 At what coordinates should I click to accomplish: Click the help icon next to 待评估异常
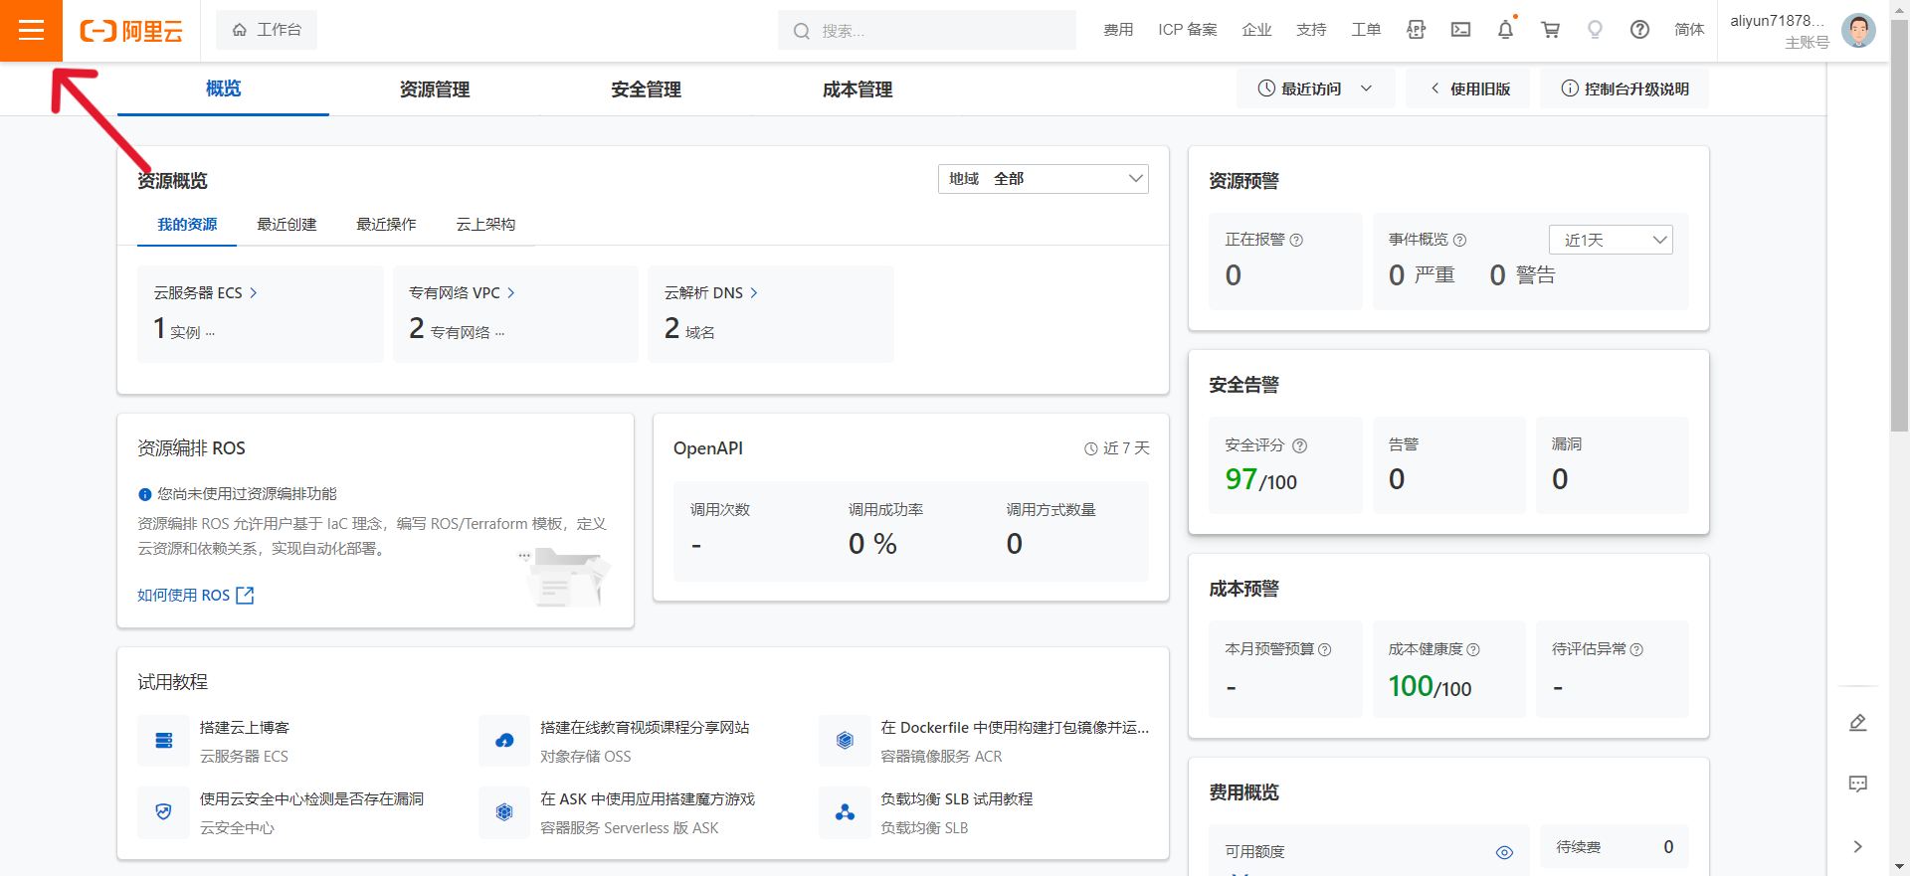pos(1636,649)
